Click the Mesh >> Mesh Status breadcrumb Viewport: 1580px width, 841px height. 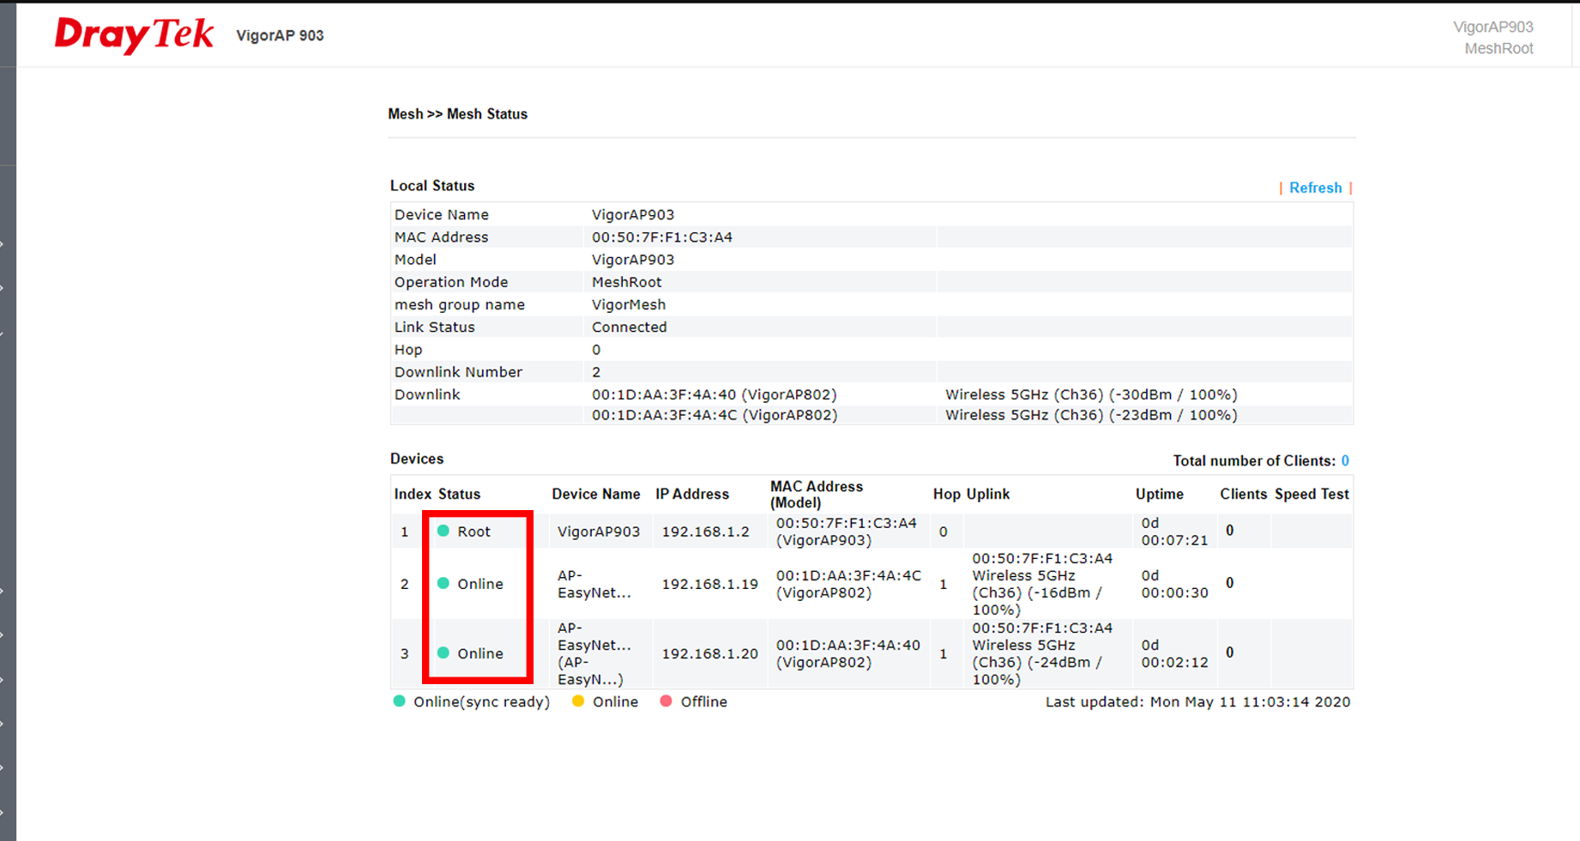(457, 114)
